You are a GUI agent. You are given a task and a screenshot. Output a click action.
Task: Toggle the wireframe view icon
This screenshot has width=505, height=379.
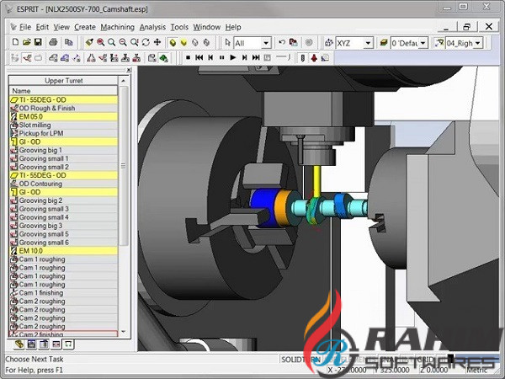coord(195,43)
